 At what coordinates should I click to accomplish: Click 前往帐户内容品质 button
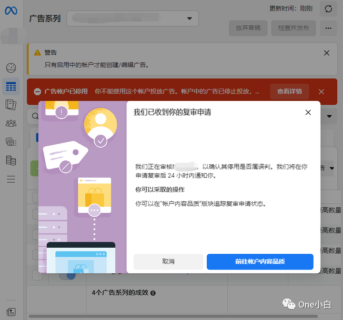(260, 261)
